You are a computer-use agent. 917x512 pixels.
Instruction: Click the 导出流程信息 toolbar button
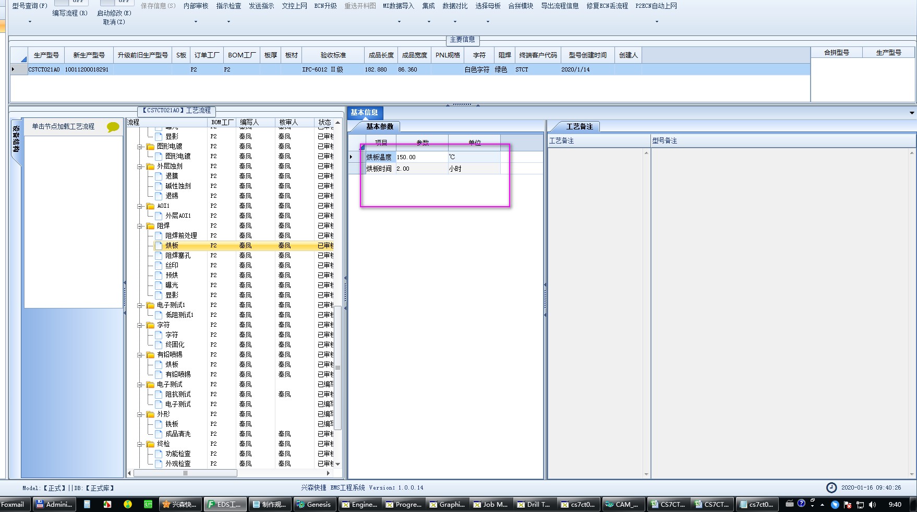pos(560,6)
